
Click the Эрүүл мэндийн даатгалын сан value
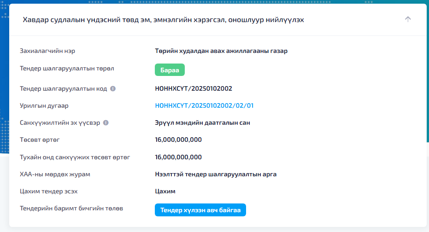pyautogui.click(x=203, y=123)
